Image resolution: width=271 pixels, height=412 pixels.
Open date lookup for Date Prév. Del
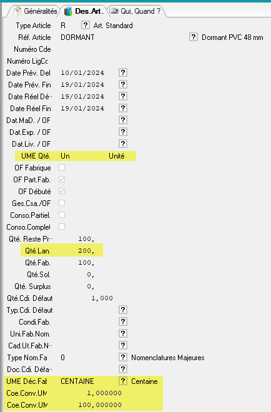(x=123, y=72)
